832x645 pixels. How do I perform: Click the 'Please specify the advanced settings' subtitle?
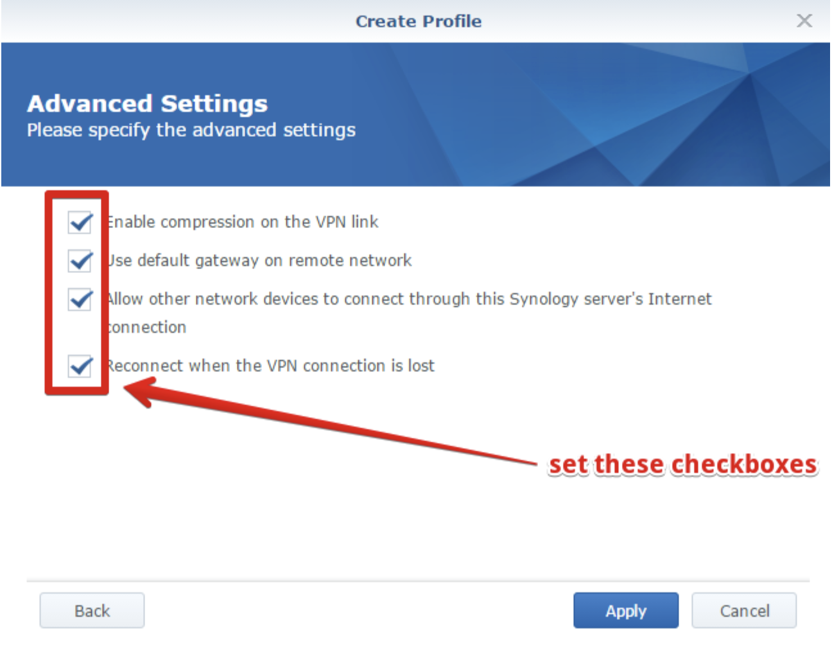click(191, 130)
